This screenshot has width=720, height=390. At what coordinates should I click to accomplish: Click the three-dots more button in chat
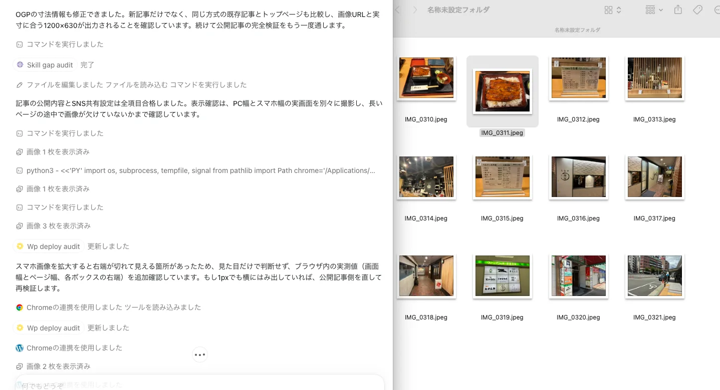tap(200, 354)
